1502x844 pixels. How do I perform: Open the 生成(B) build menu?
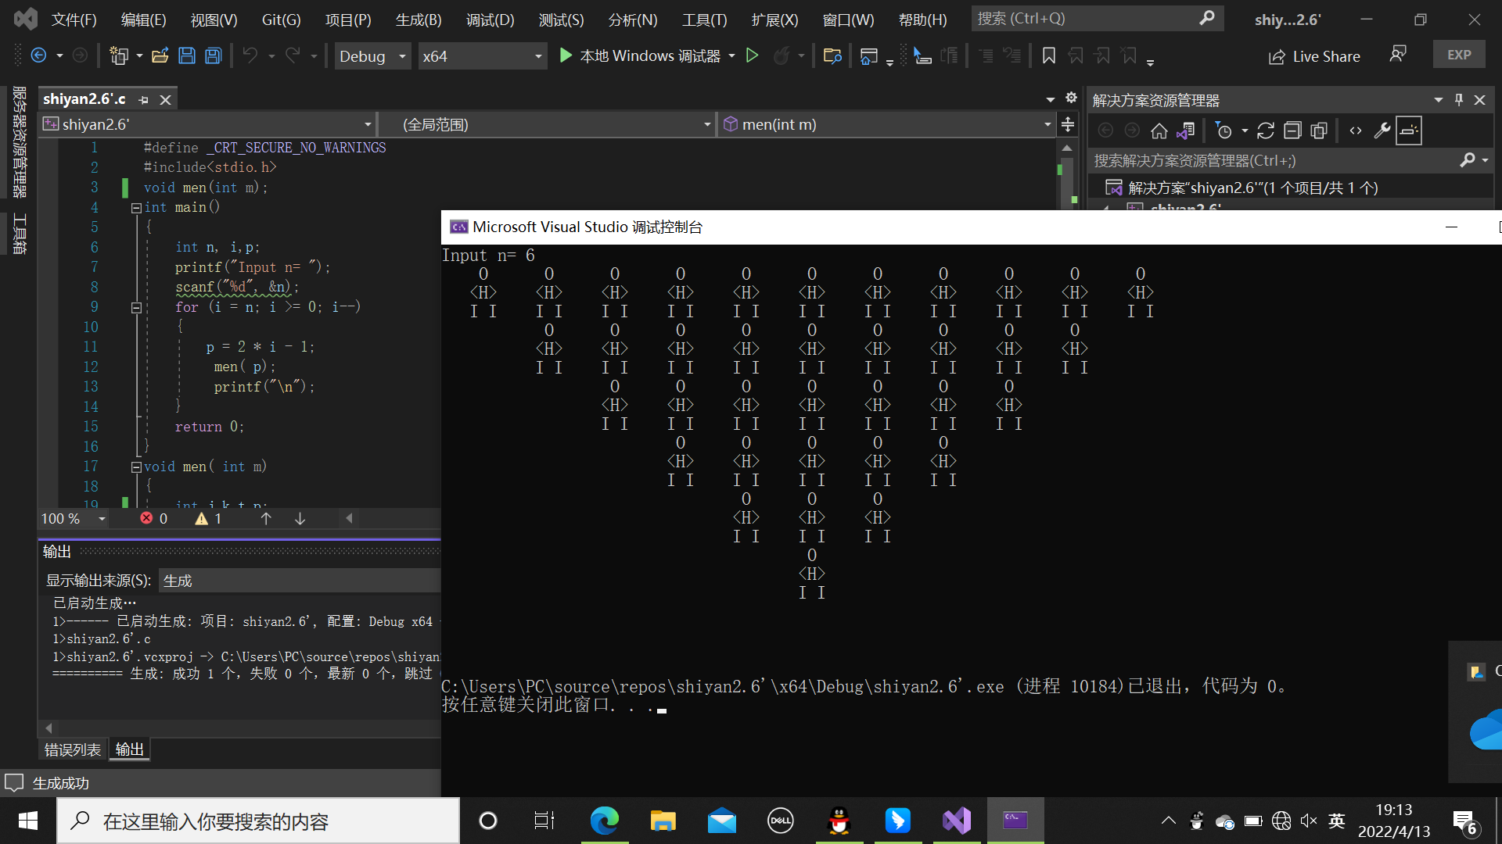tap(419, 20)
